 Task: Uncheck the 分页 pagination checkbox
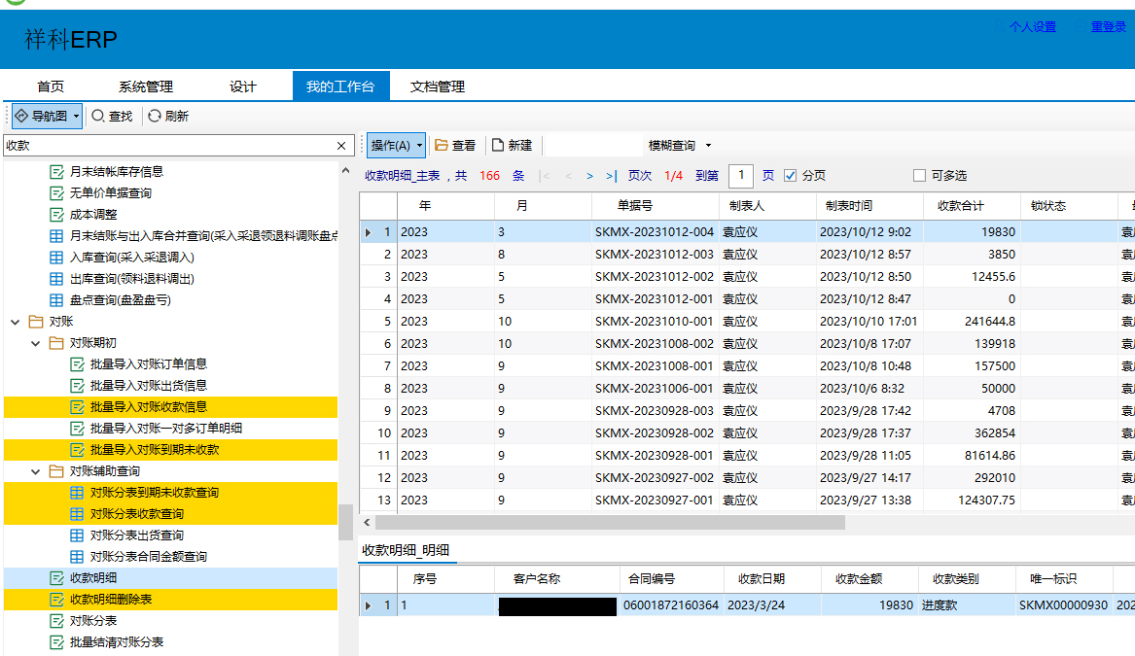click(790, 176)
